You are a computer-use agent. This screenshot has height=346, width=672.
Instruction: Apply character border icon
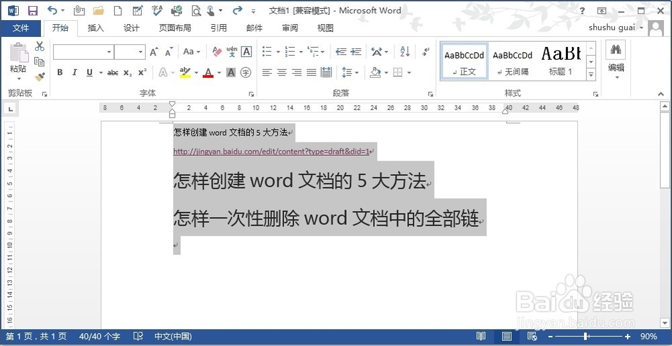pyautogui.click(x=246, y=52)
